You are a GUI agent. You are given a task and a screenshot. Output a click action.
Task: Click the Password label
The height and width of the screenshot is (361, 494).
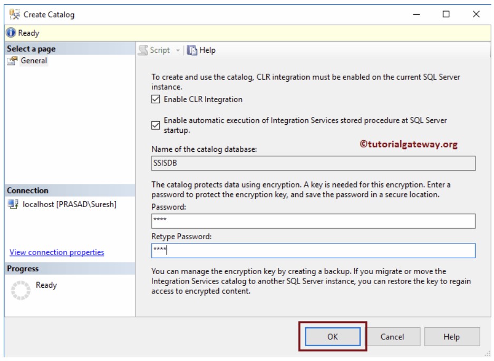click(x=169, y=207)
